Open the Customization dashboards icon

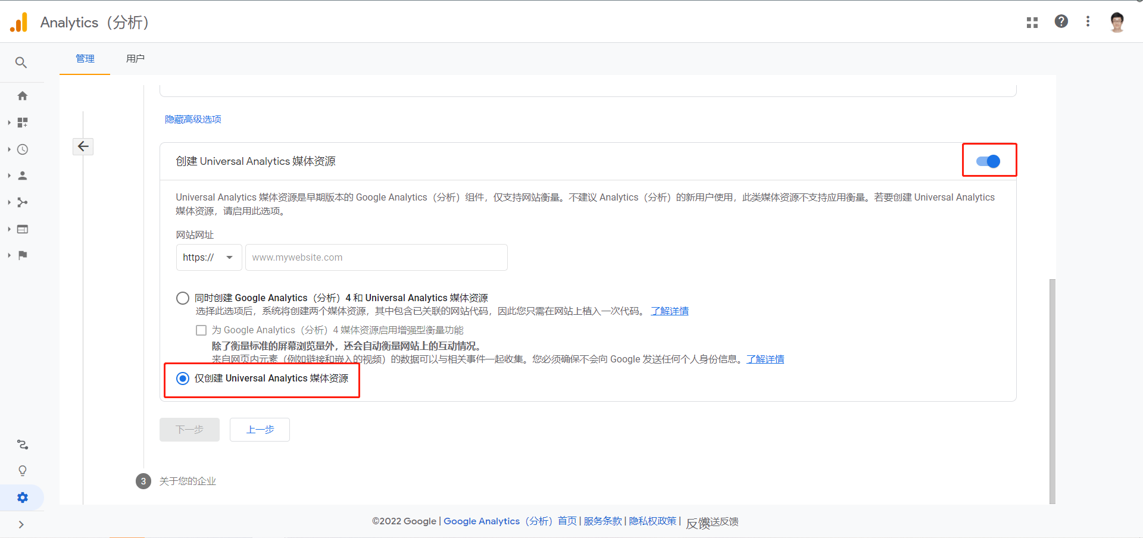23,123
